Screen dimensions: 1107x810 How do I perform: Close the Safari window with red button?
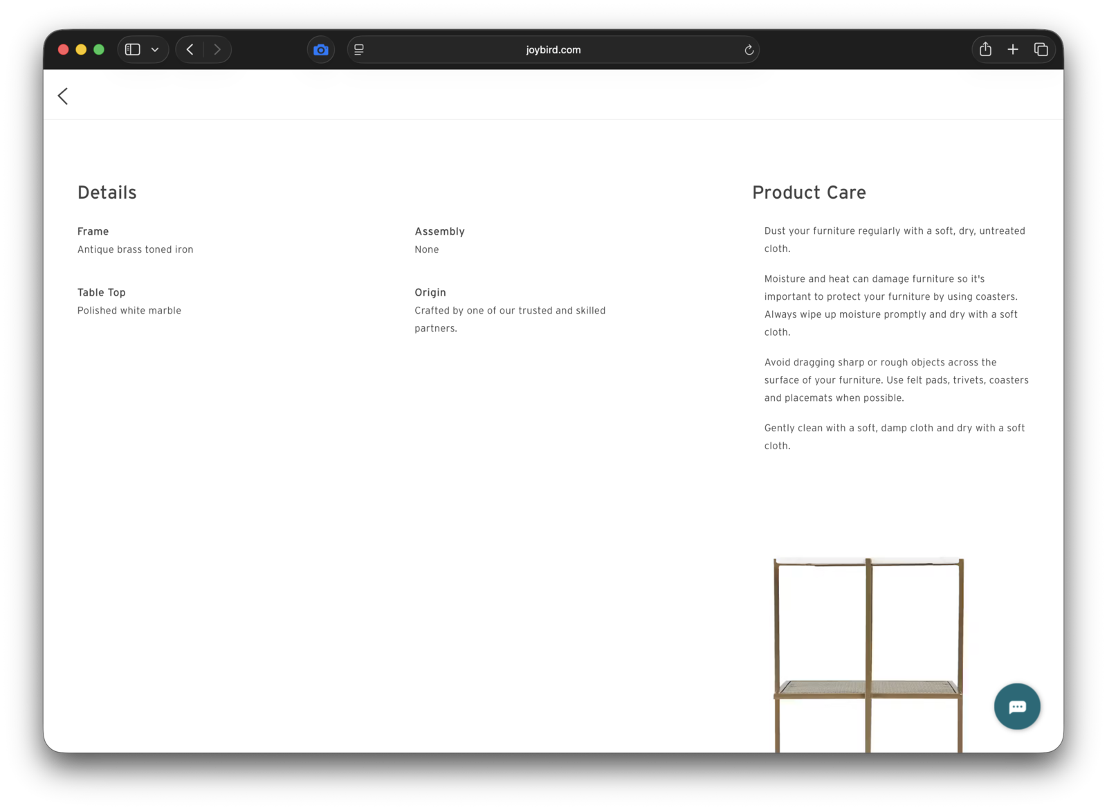click(x=63, y=50)
